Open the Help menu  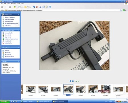click(x=22, y=4)
